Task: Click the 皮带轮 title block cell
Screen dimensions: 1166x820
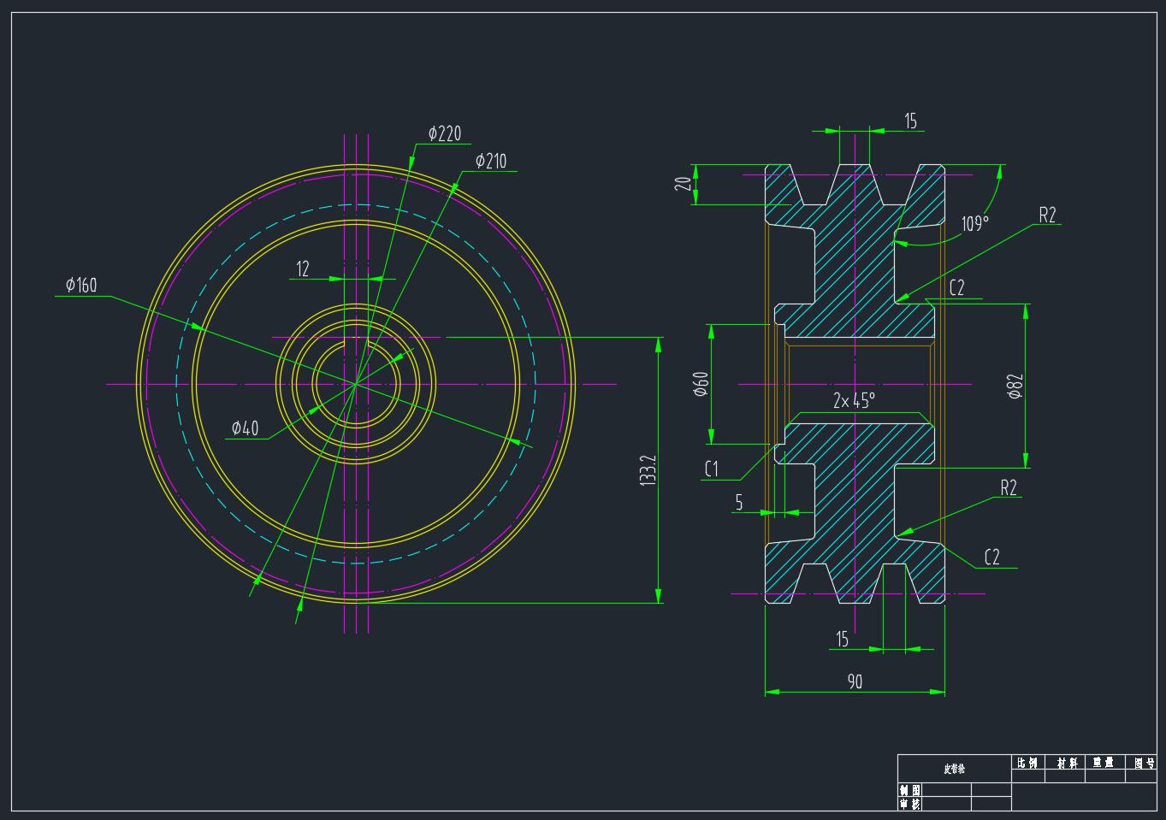Action: click(x=954, y=769)
